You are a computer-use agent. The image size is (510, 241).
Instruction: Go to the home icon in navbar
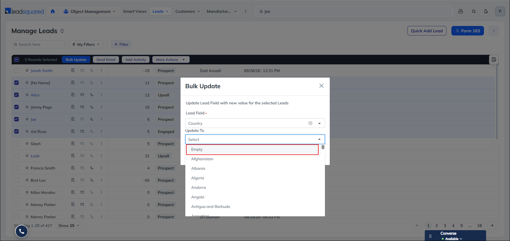coord(53,11)
